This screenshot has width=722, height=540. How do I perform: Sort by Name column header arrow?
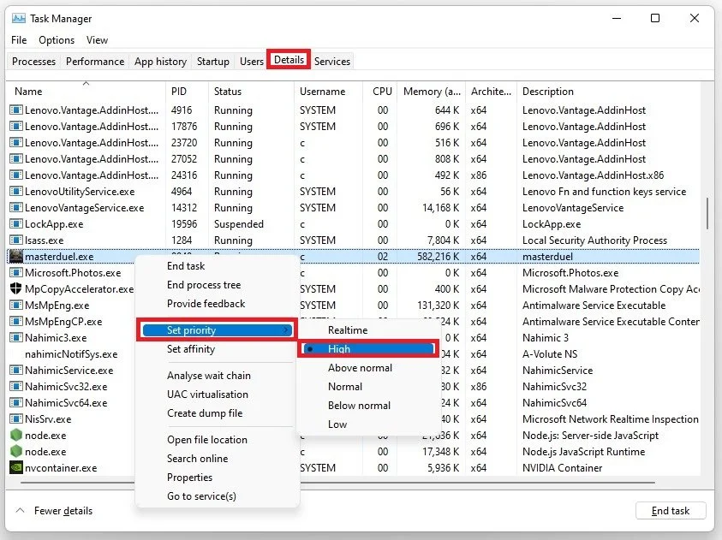point(86,83)
